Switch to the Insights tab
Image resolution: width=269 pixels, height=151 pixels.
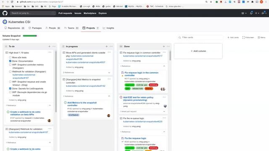click(x=108, y=28)
